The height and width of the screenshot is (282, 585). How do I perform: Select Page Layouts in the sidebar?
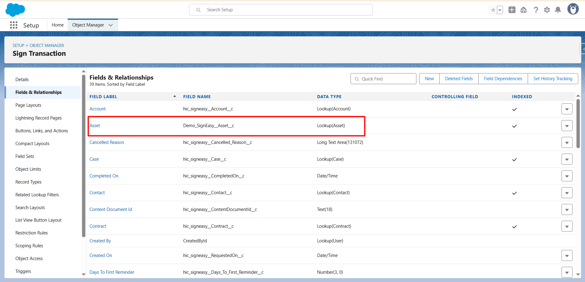pos(28,105)
